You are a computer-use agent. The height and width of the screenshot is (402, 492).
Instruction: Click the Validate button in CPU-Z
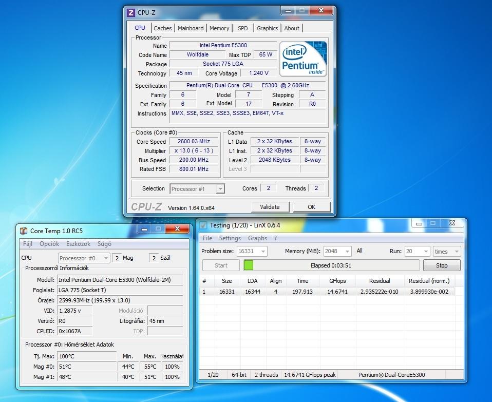[x=270, y=207]
